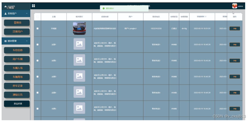
Task: Open the car photo thumbnail in 环境脏 row
Action: (79, 28)
